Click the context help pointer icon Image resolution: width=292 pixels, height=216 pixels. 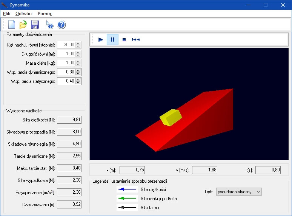(50, 25)
